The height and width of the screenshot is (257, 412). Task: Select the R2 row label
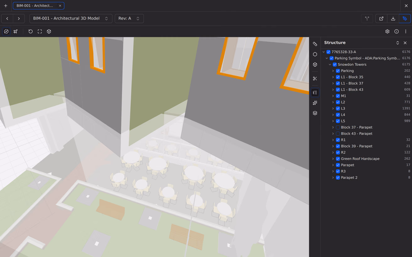pos(343,152)
